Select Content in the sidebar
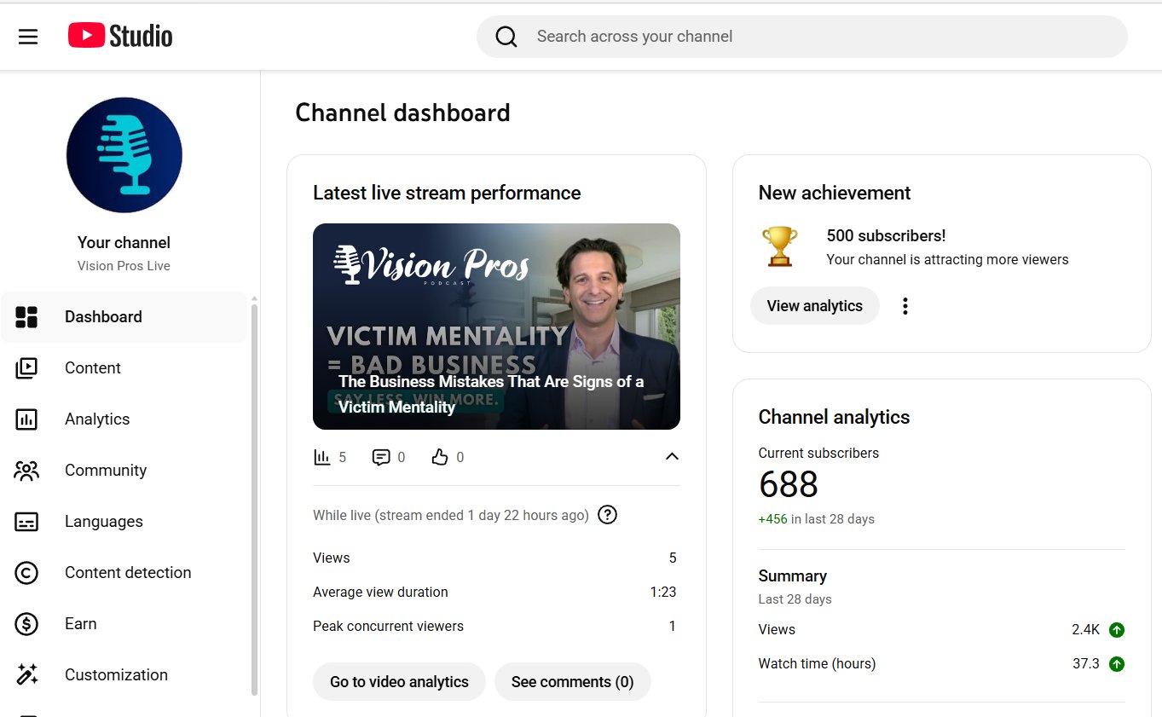 point(93,367)
